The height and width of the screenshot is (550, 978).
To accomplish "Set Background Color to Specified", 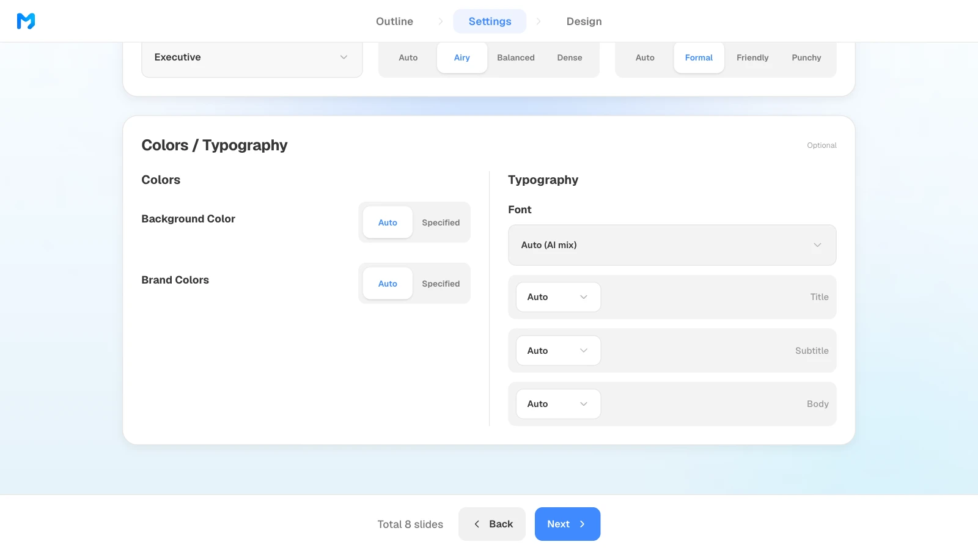I will tap(441, 222).
